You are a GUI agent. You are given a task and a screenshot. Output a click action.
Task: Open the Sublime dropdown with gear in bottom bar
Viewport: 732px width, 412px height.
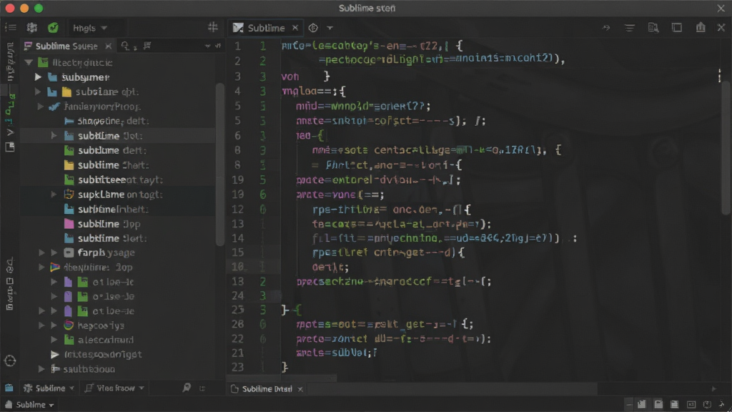(x=49, y=388)
